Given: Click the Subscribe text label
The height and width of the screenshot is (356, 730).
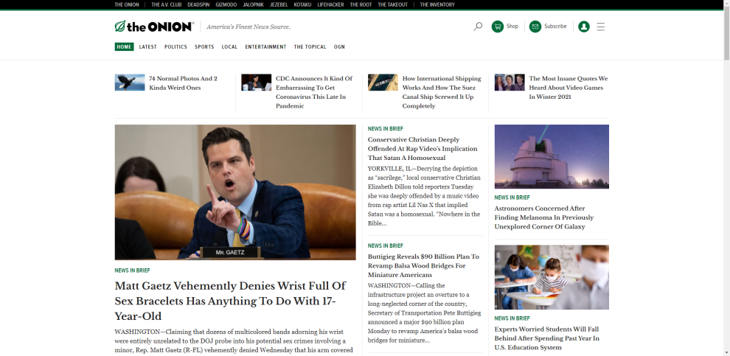Looking at the screenshot, I should (555, 27).
